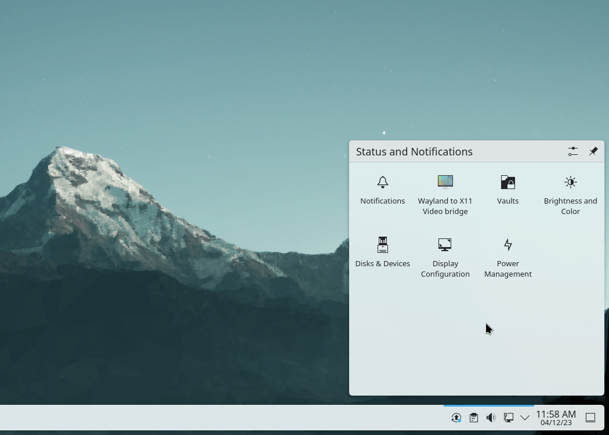Pin the Status and Notifications popup open
Image resolution: width=609 pixels, height=435 pixels.
[x=593, y=151]
